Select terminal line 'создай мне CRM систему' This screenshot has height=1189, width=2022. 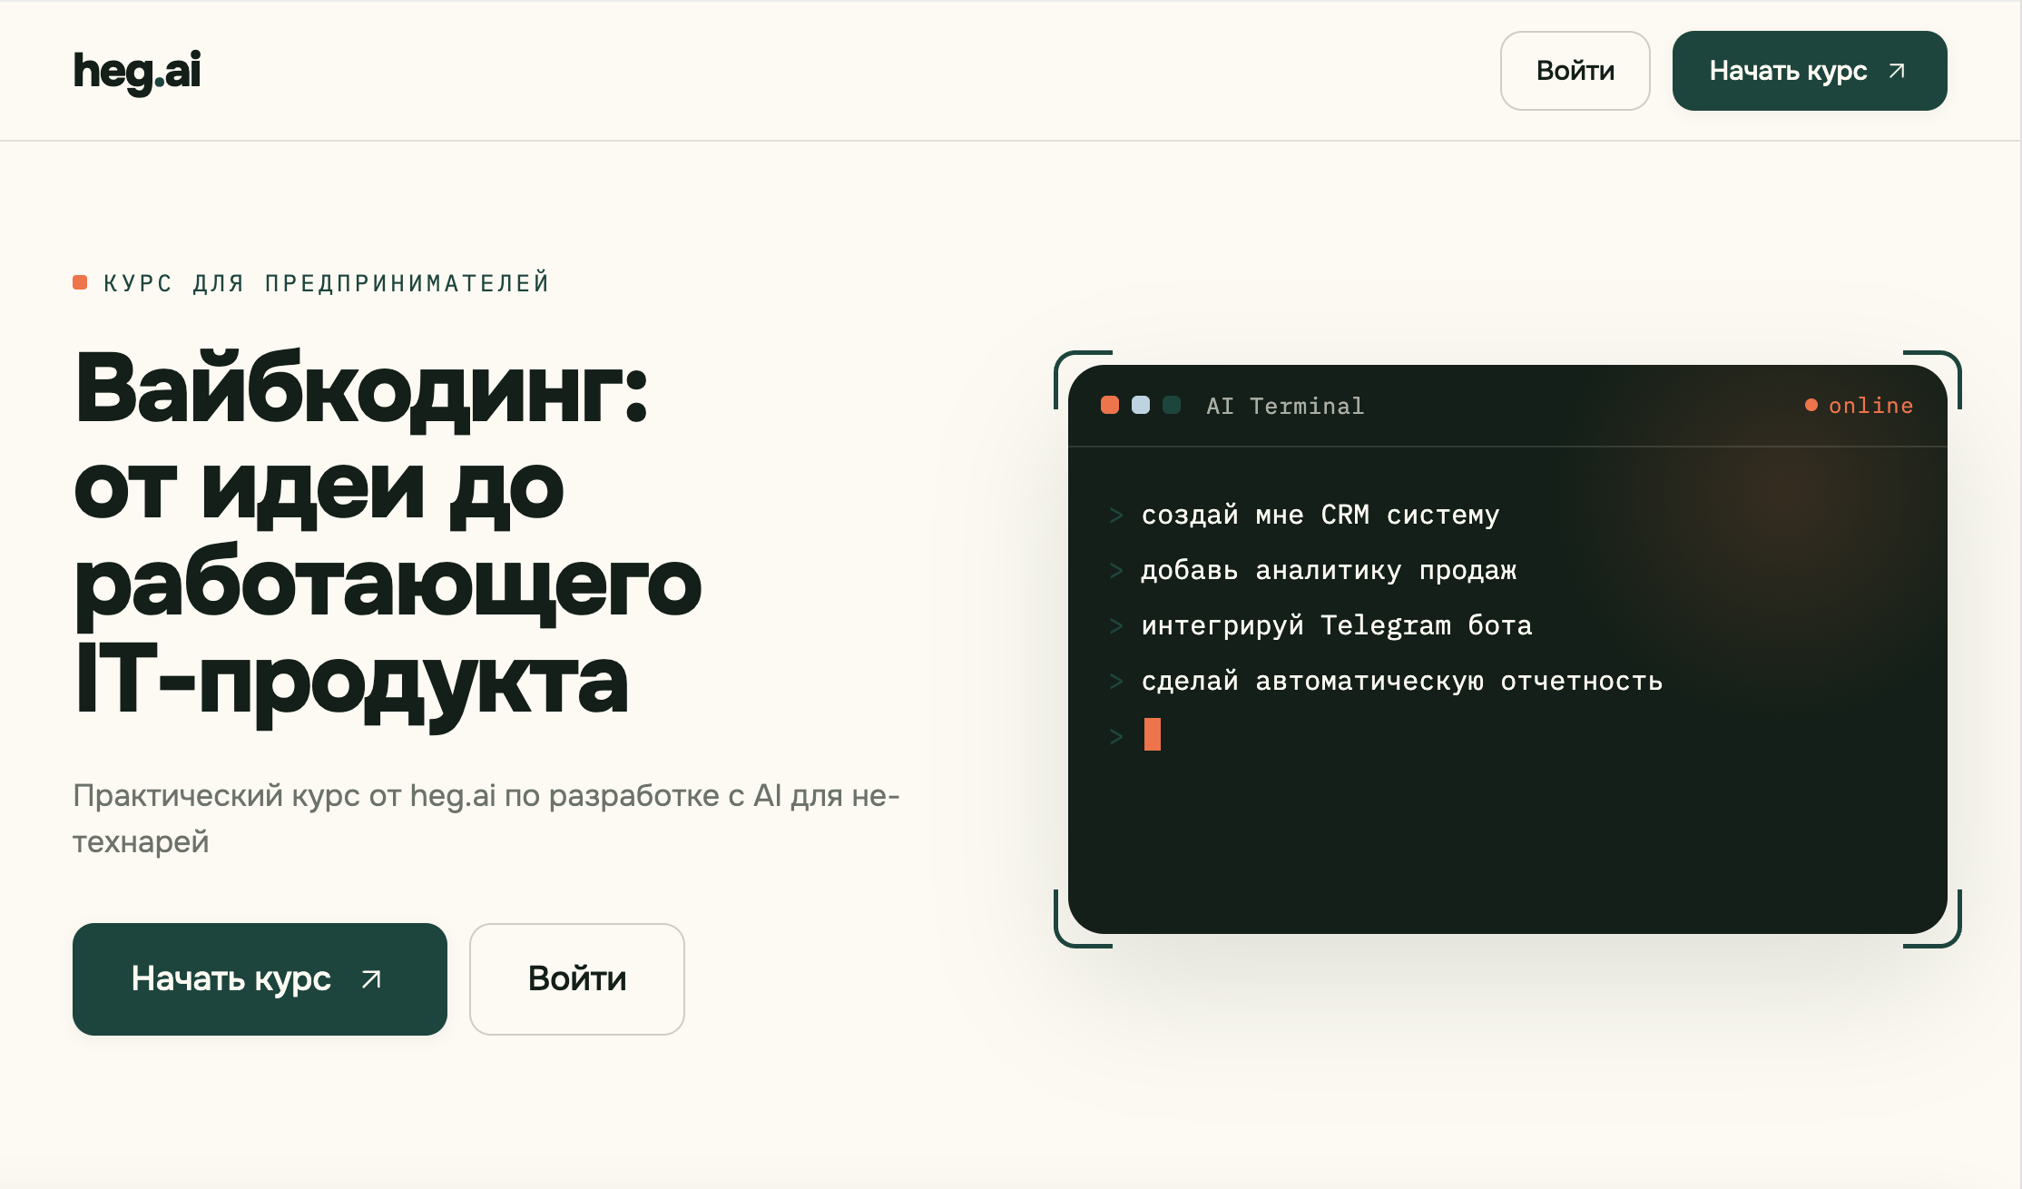click(1320, 515)
